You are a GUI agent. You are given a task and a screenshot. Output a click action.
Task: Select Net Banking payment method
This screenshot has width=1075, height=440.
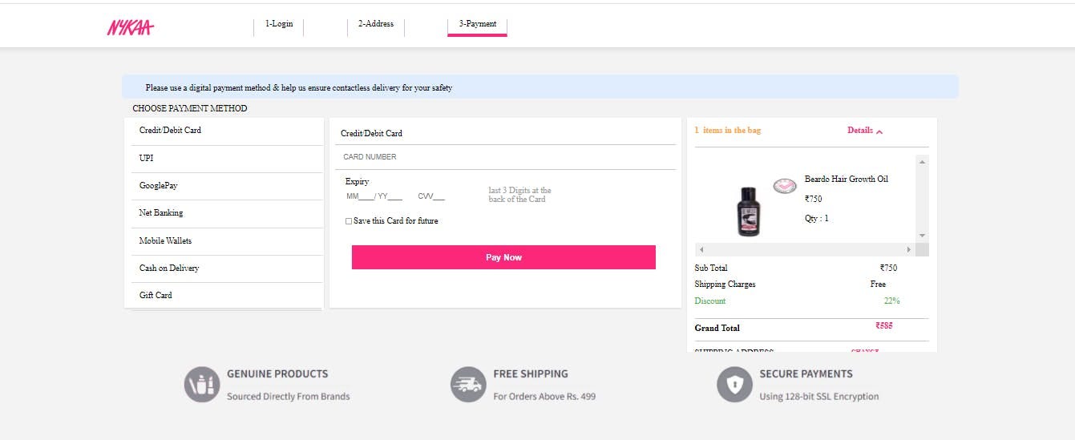pos(224,213)
